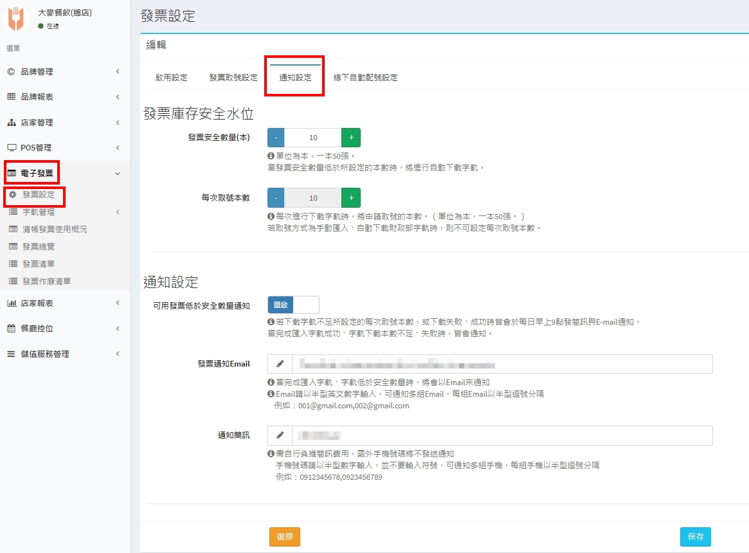Open 發票作廢清單 in the sidebar
Viewport: 749px width, 553px height.
46,281
